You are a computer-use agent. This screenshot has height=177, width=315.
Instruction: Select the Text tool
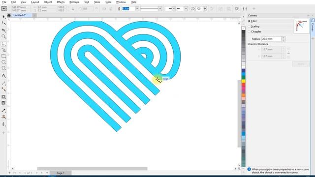(x=3, y=76)
